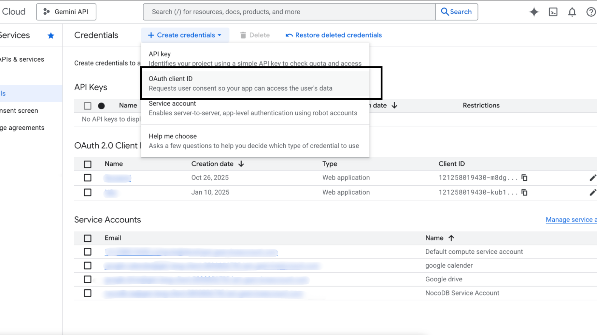Follow the Manage service accounts link
Viewport: 597px width, 335px height.
coord(571,220)
